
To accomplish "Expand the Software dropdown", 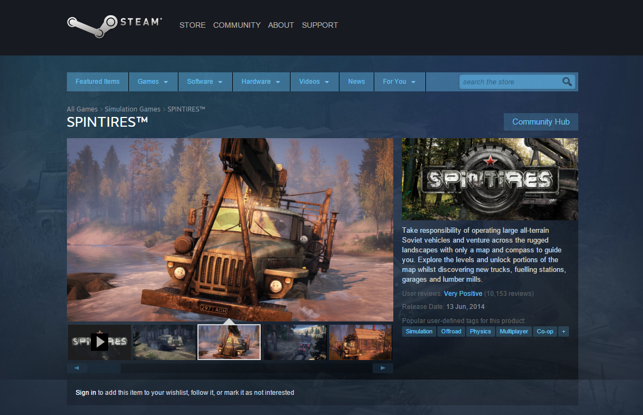I will tap(205, 82).
